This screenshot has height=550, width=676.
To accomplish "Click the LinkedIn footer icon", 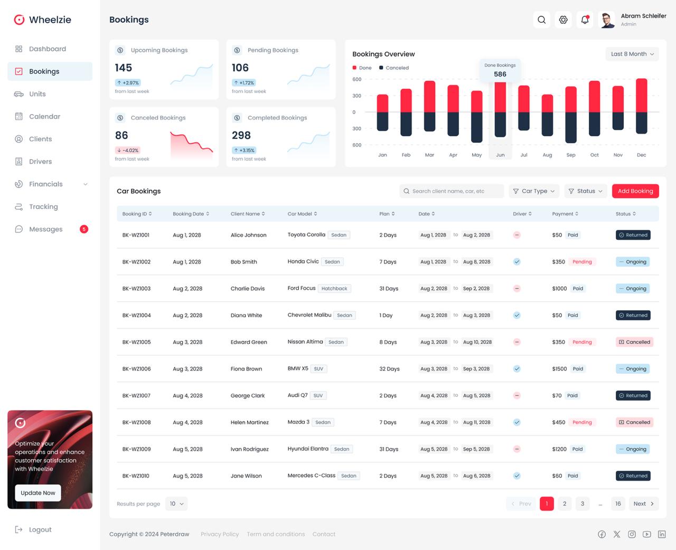I will click(x=662, y=534).
